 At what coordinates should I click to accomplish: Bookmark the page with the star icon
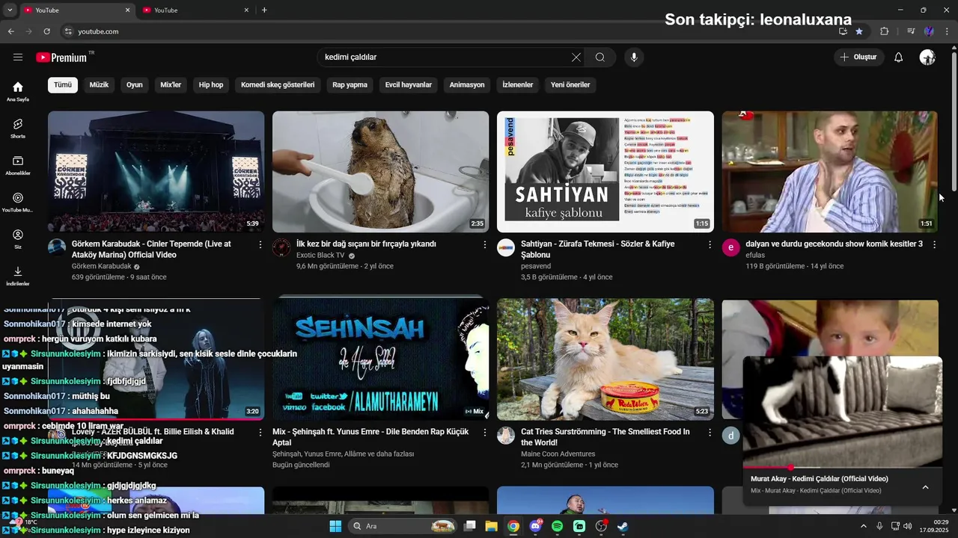click(x=859, y=31)
